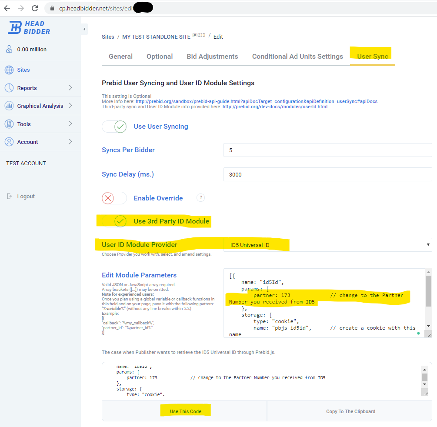Click the example ID5 code text area

[x=262, y=381]
